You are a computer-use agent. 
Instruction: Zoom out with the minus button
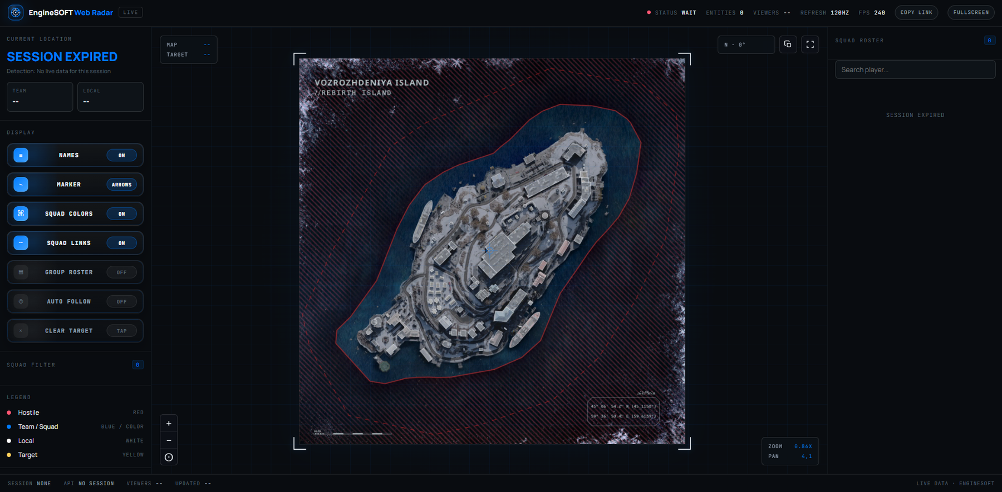[x=169, y=440]
